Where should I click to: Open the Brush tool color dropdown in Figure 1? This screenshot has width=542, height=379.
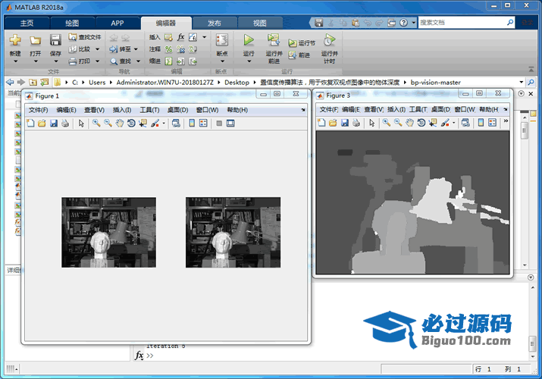(x=163, y=123)
